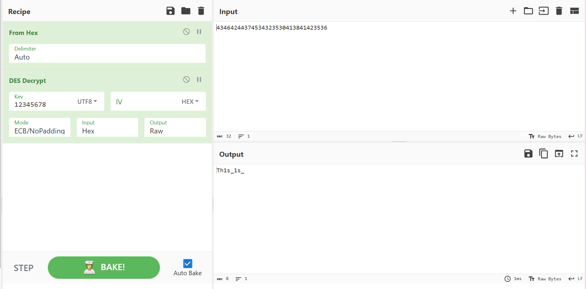Add a new input tab

pos(513,11)
